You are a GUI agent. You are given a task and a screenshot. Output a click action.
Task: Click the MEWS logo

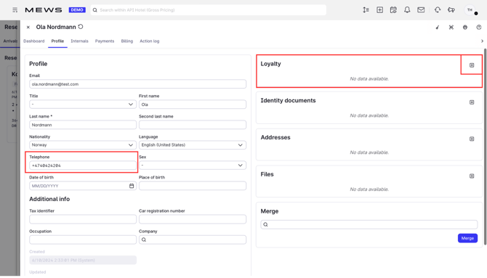pos(44,10)
